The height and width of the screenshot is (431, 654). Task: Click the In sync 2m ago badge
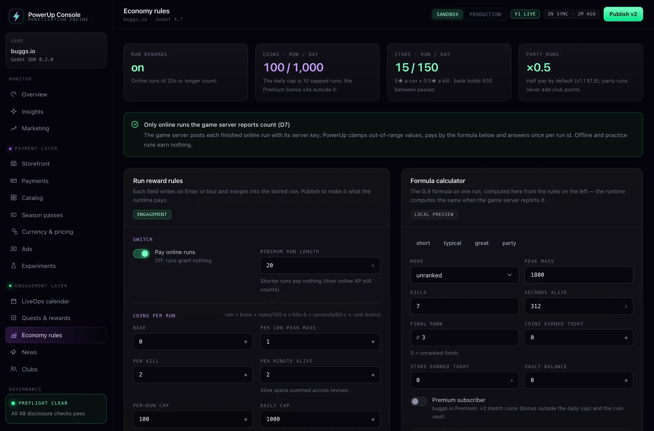571,14
